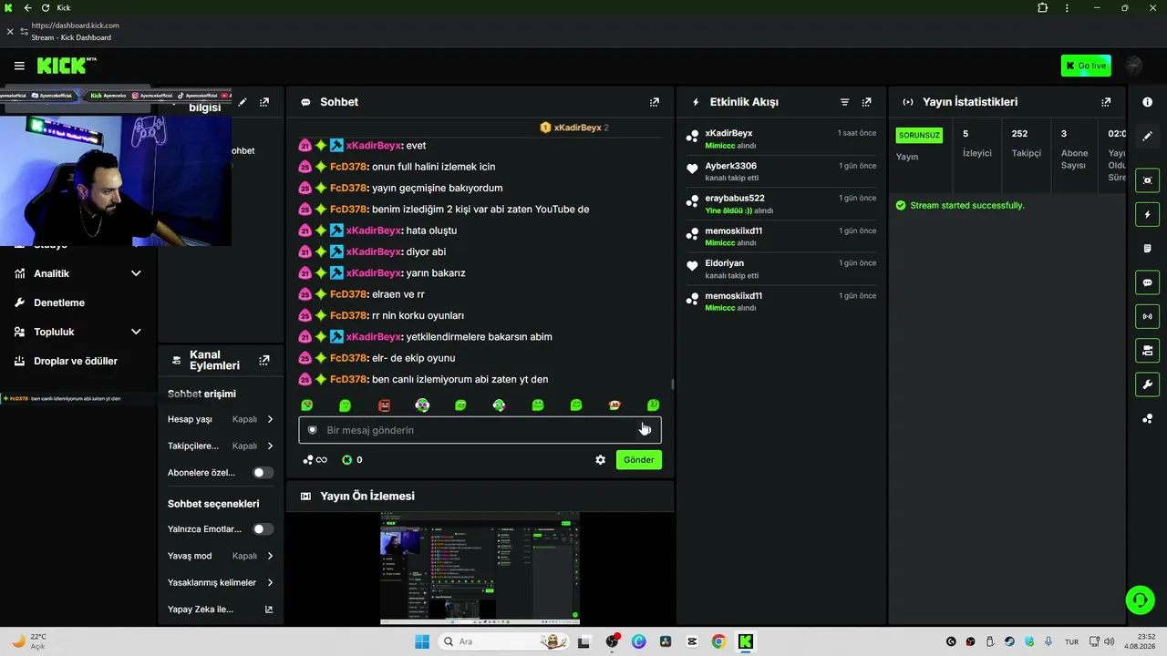The height and width of the screenshot is (656, 1167).
Task: Click the browser back arrow
Action: tap(27, 8)
